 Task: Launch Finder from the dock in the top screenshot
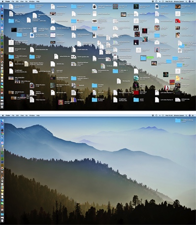point(2,6)
